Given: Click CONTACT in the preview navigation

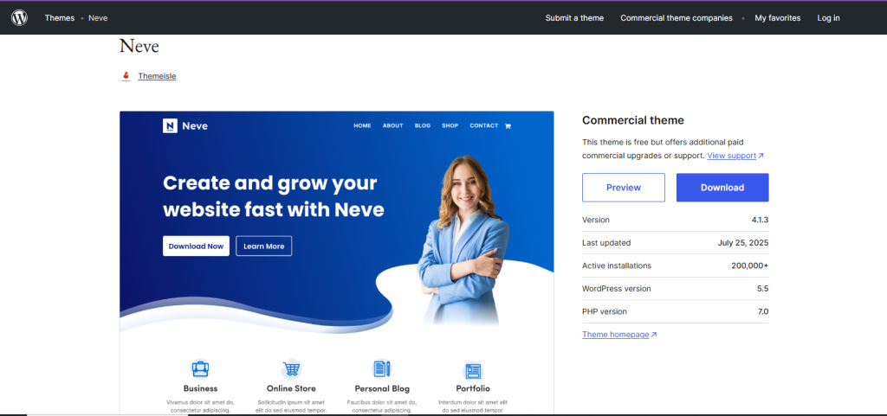Looking at the screenshot, I should pyautogui.click(x=484, y=126).
